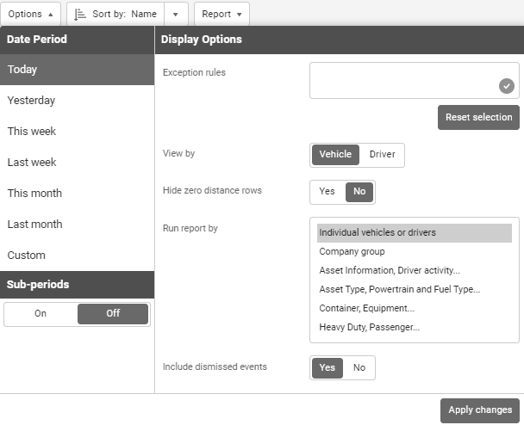The image size is (524, 425).
Task: Switch Sub-periods to Off
Action: pos(113,314)
